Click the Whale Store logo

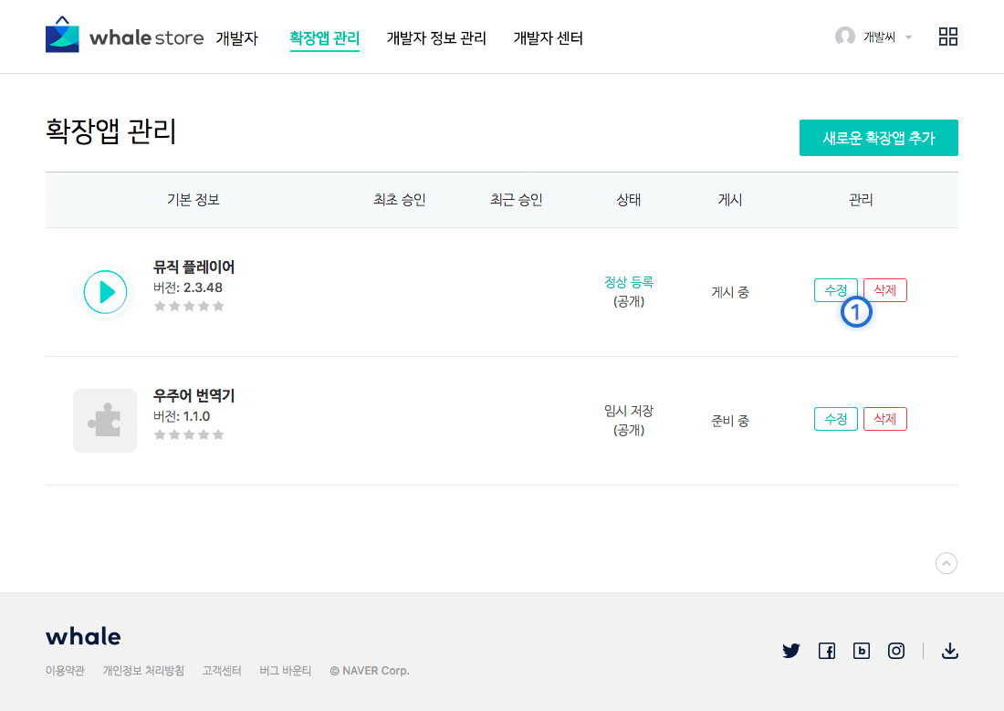coord(124,37)
